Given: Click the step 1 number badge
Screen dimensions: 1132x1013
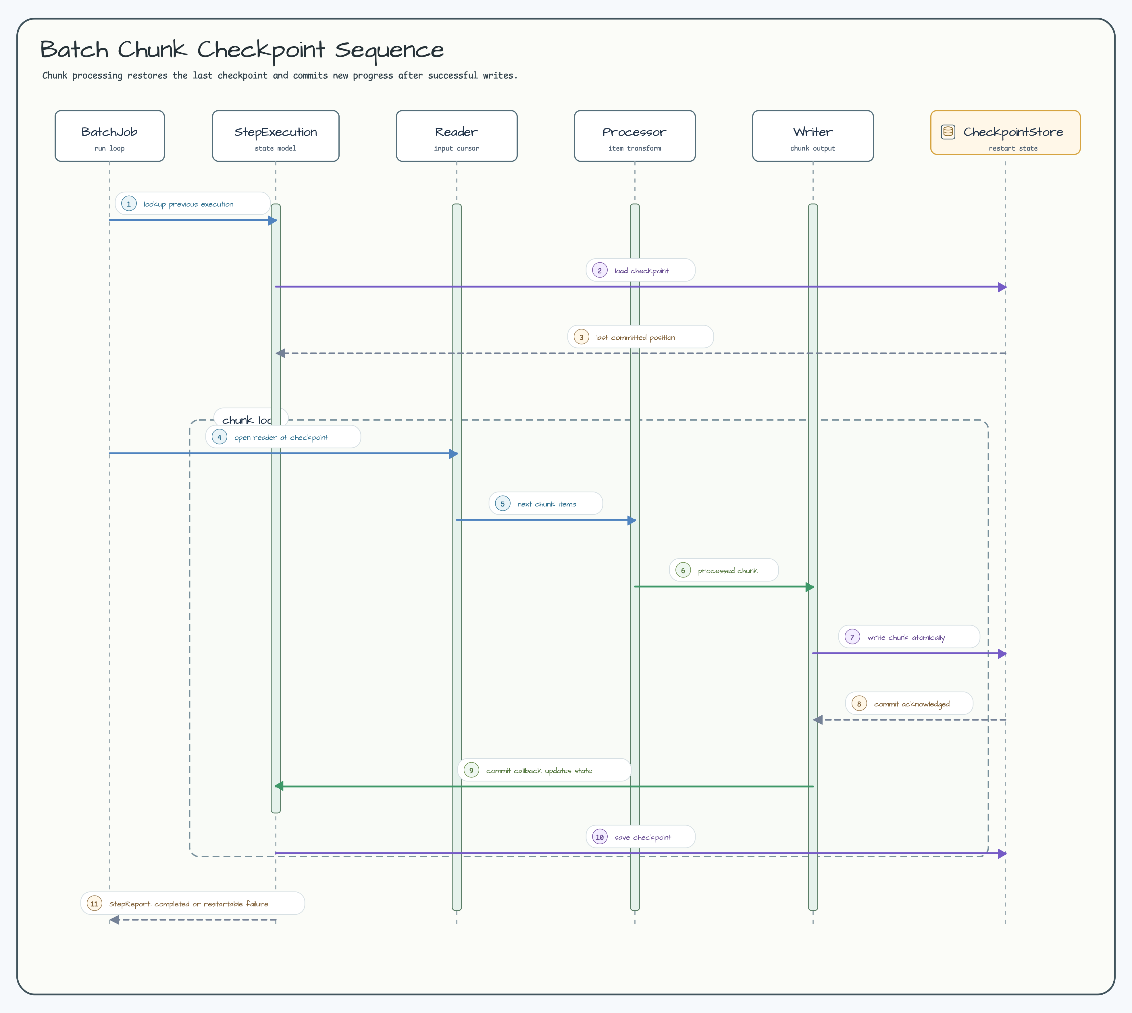Looking at the screenshot, I should tap(128, 204).
